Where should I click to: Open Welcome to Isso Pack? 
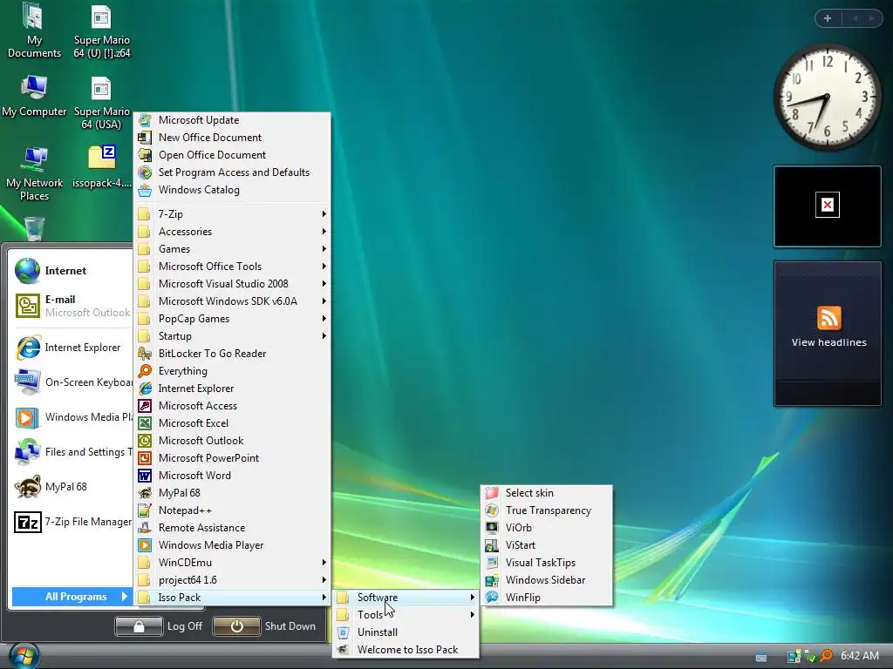(x=406, y=649)
